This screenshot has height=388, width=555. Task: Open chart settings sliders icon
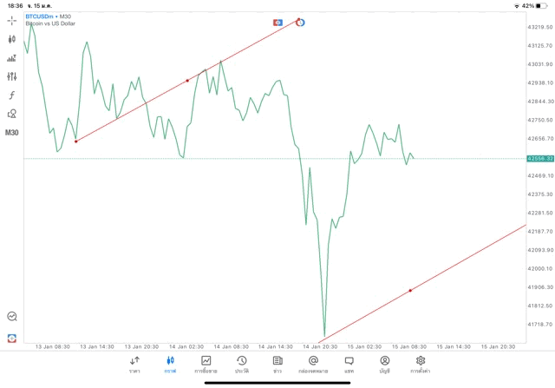tap(12, 76)
